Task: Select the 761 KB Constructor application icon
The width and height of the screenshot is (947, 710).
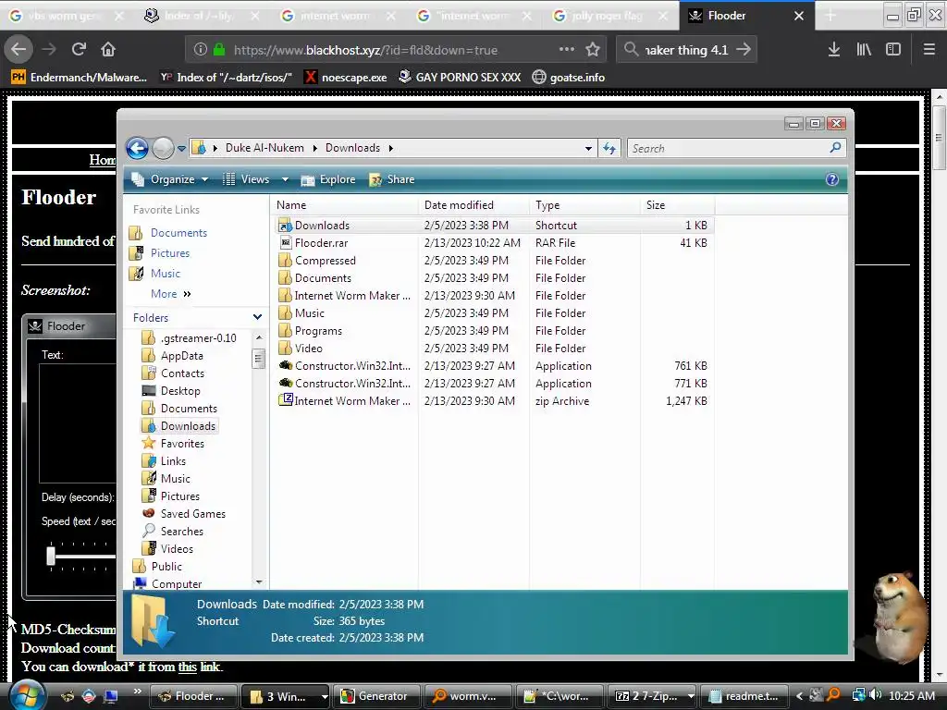Action: coord(285,366)
